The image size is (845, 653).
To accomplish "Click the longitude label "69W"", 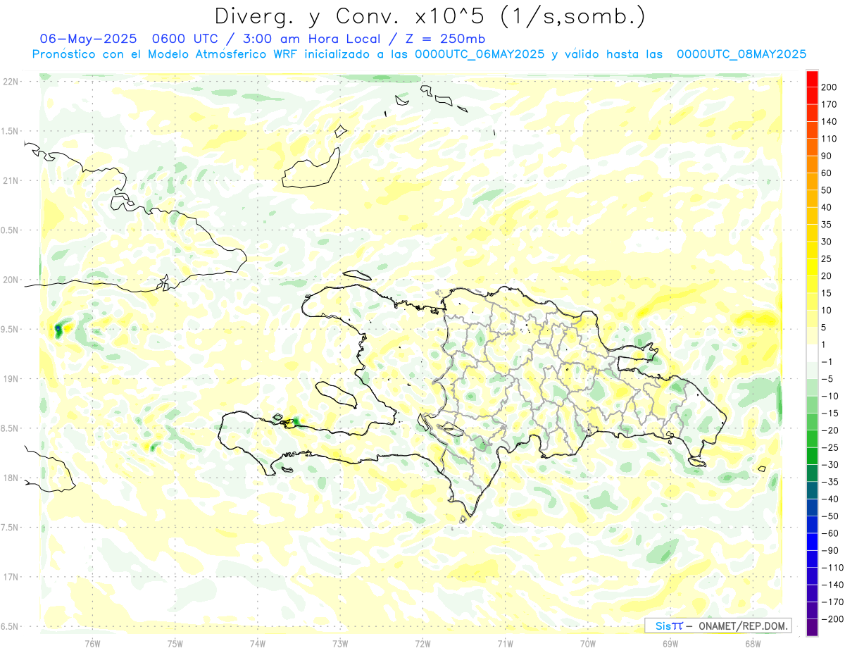I will pos(670,643).
